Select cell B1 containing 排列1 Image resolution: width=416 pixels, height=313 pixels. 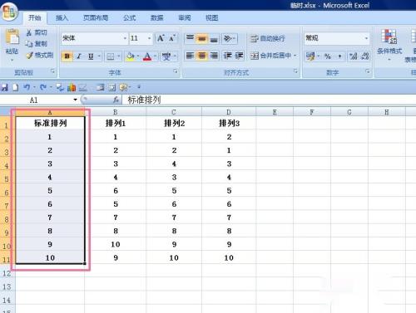point(116,123)
